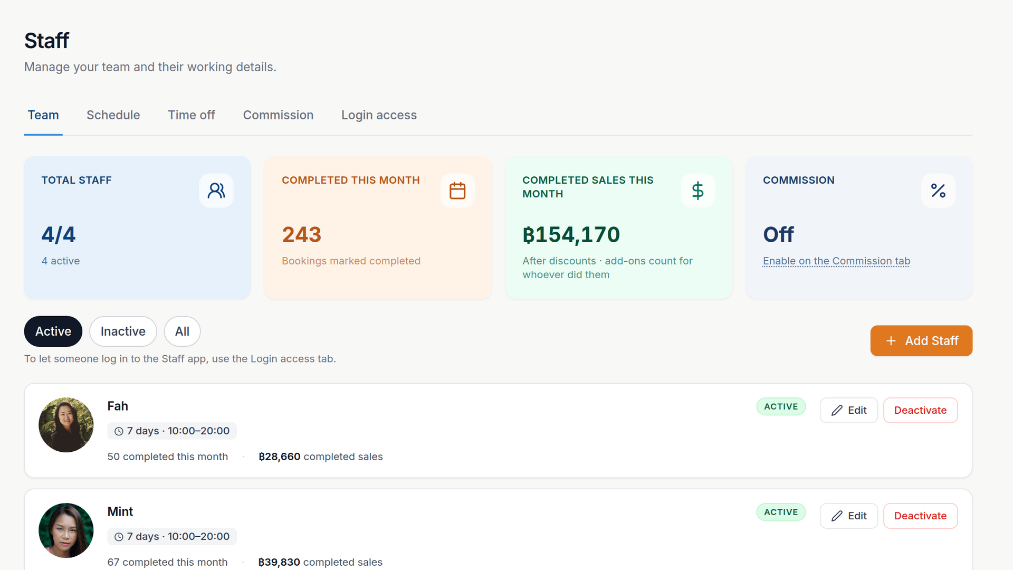This screenshot has width=1013, height=570.
Task: Follow the Enable on the Commission tab link
Action: tap(836, 261)
